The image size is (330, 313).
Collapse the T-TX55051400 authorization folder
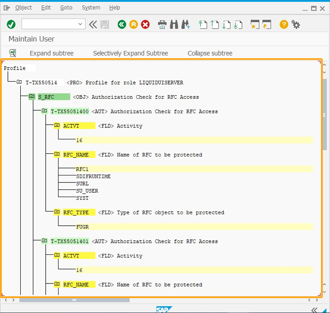click(44, 111)
